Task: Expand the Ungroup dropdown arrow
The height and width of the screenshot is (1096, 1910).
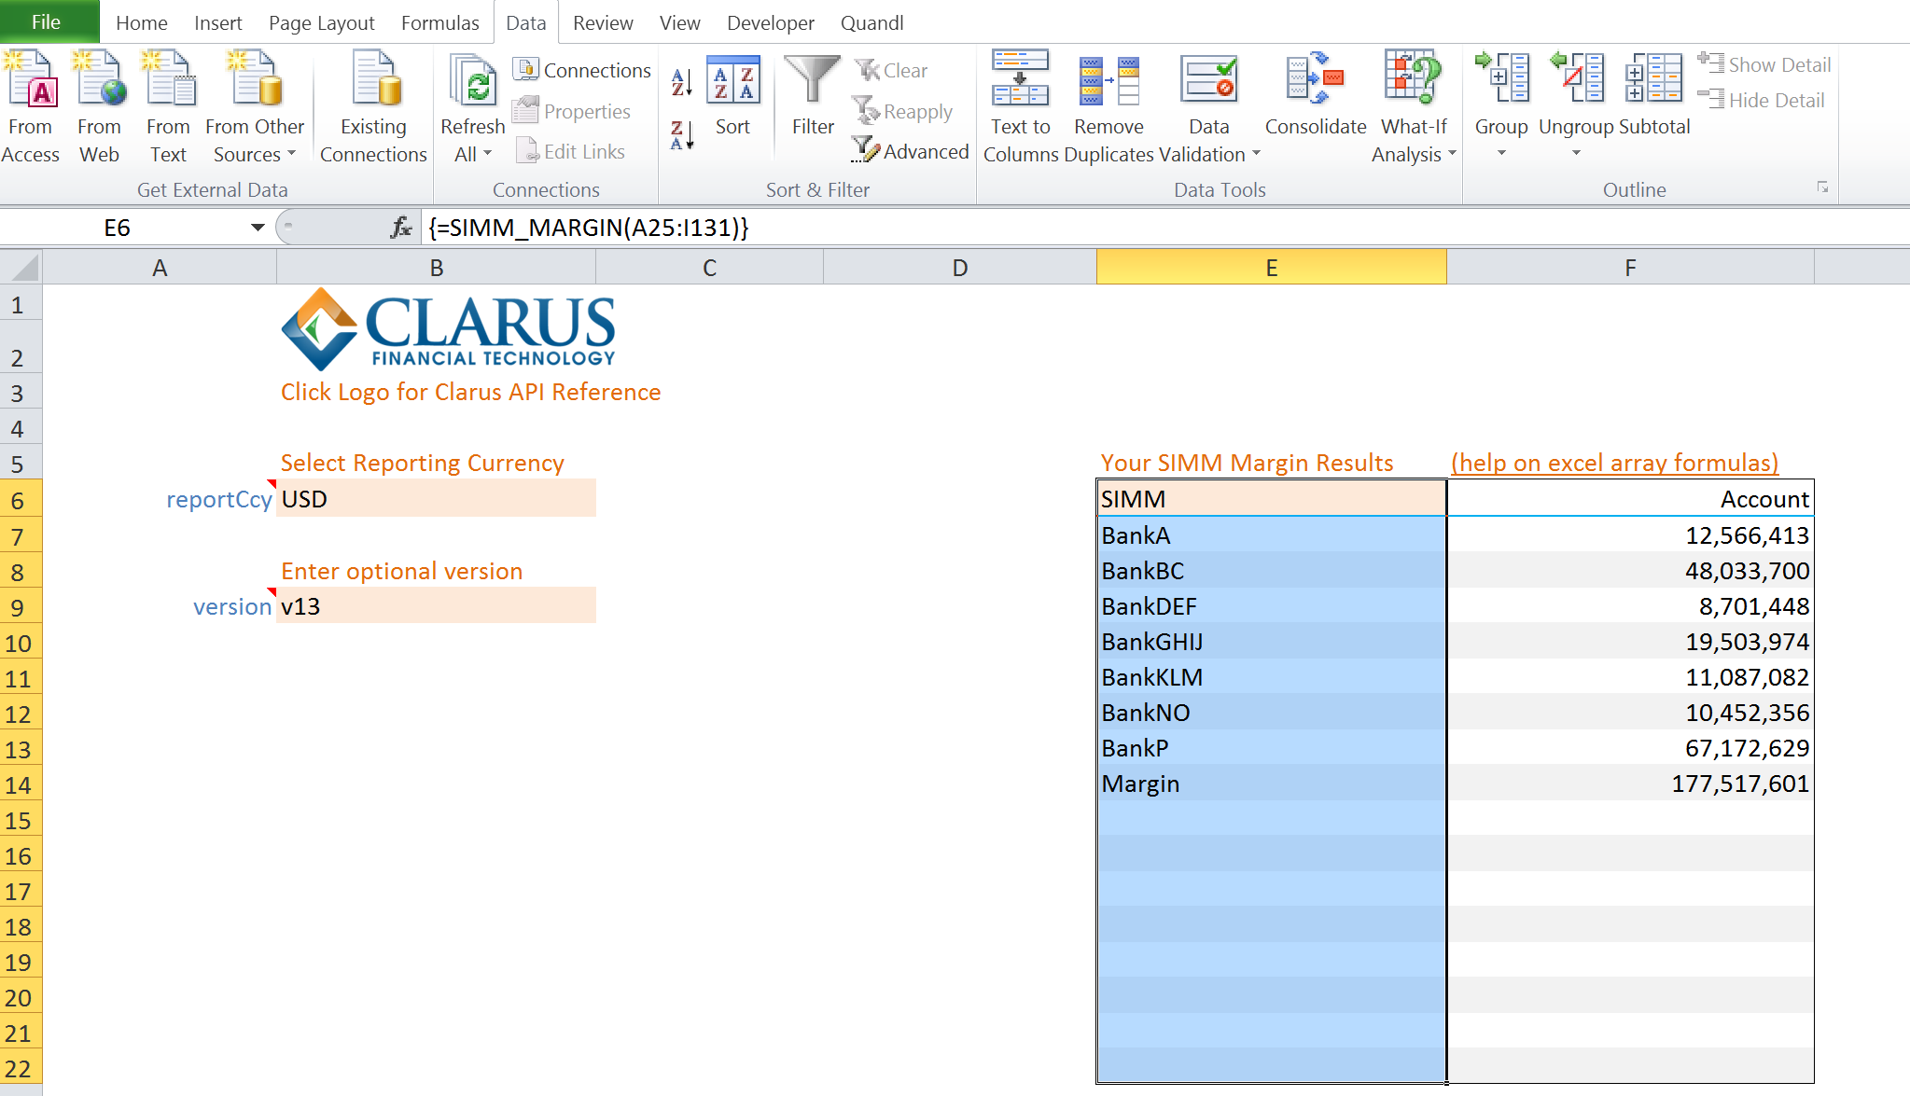Action: click(1576, 153)
